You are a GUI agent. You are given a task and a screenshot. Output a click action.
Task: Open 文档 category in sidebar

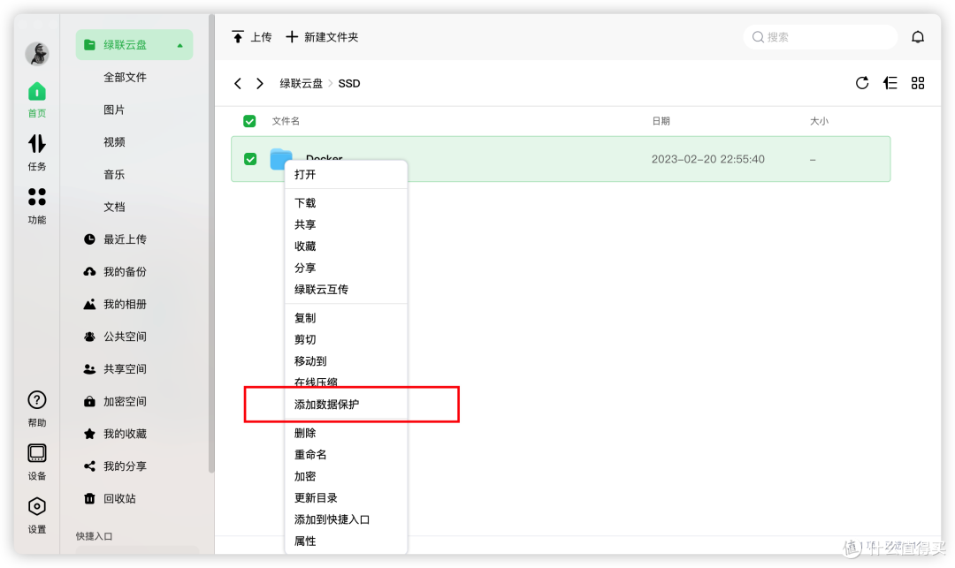114,207
